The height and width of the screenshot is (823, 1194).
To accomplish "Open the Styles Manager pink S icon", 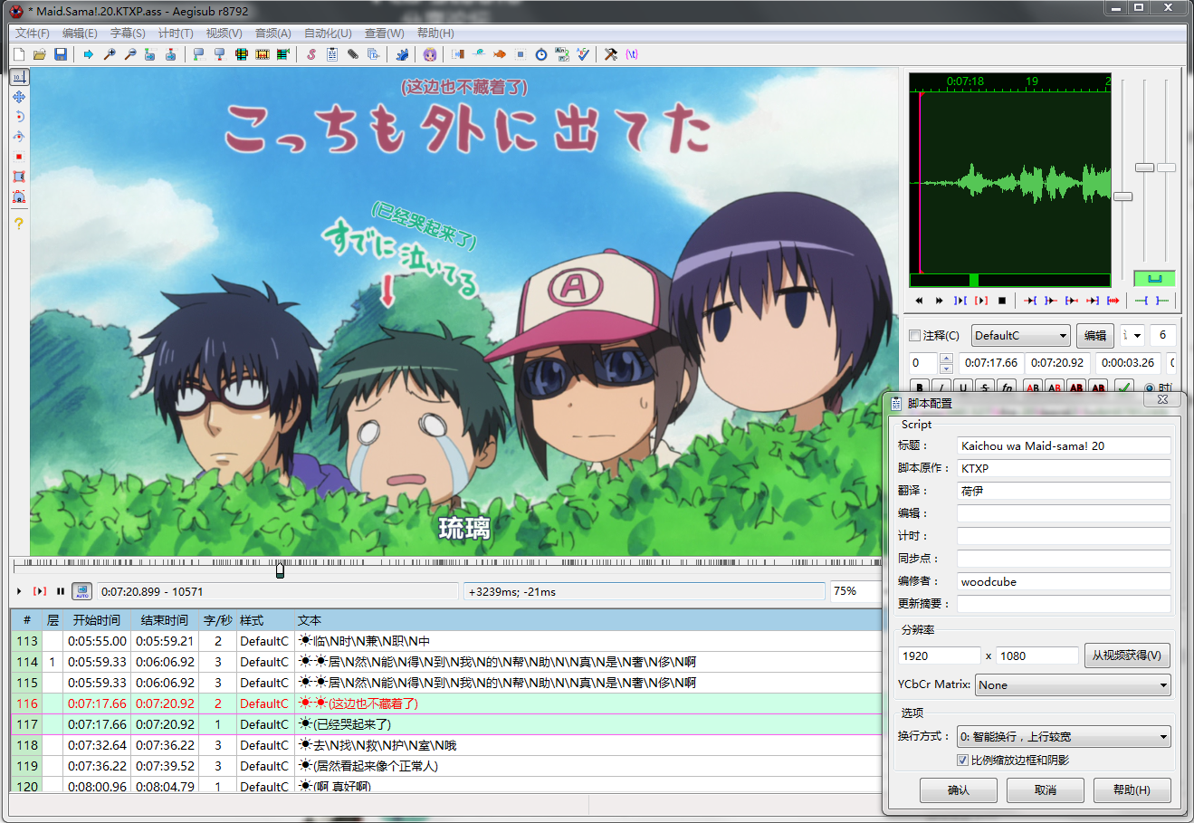I will tap(311, 54).
